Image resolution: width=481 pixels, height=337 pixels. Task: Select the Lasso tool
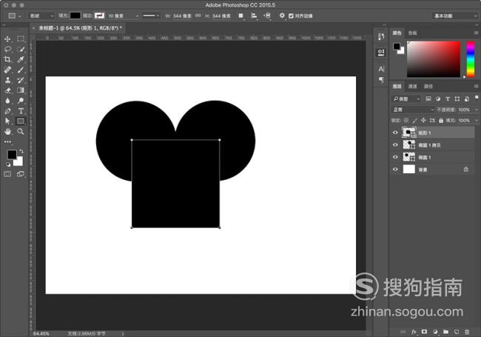[x=7, y=49]
